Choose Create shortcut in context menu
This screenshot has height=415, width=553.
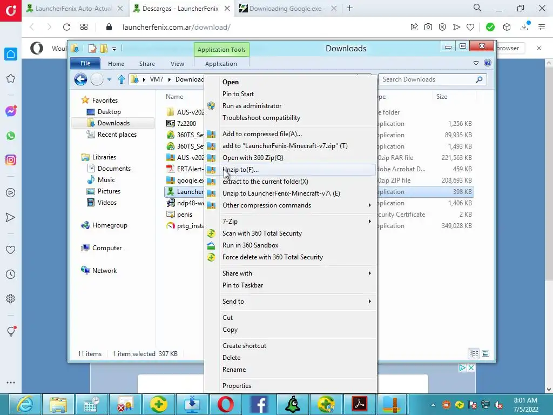pos(290,346)
